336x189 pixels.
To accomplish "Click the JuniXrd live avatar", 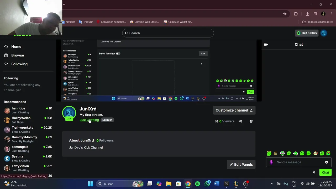I will coord(69,113).
